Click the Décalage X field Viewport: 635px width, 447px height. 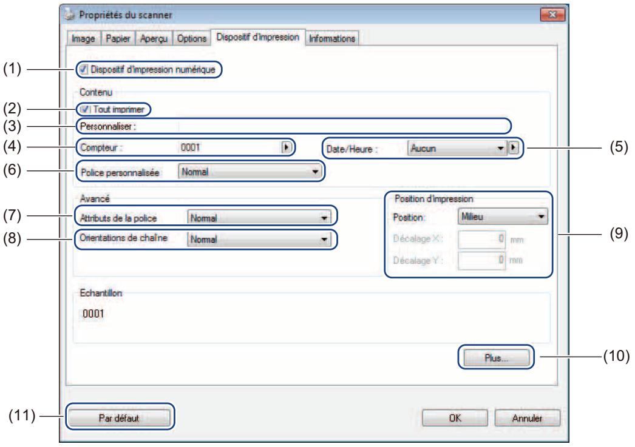click(482, 239)
